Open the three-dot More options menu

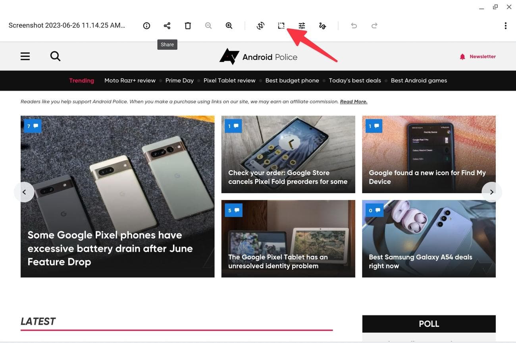click(505, 26)
